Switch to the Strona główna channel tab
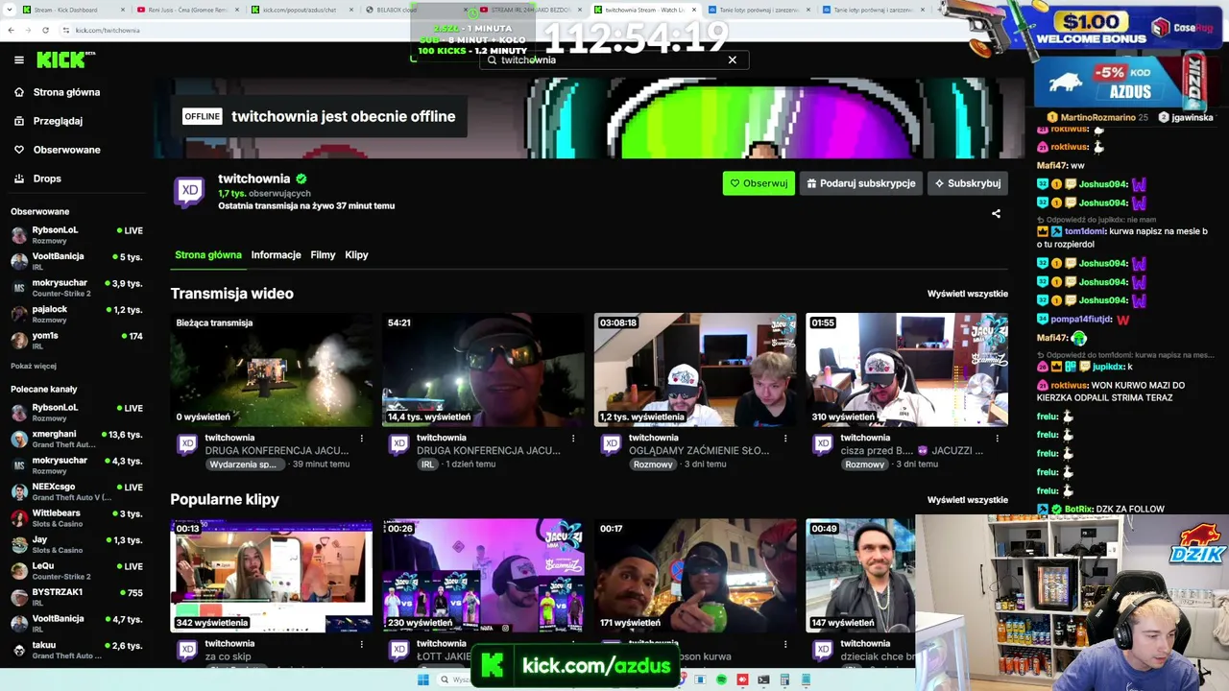The height and width of the screenshot is (691, 1229). click(208, 255)
